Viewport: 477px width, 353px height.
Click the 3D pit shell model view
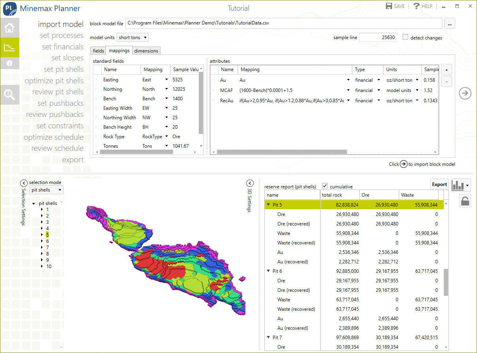166,261
